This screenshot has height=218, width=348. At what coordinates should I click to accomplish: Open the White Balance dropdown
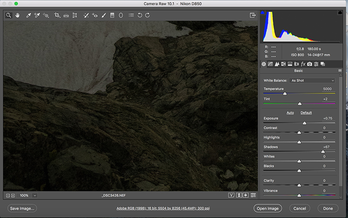pyautogui.click(x=312, y=80)
